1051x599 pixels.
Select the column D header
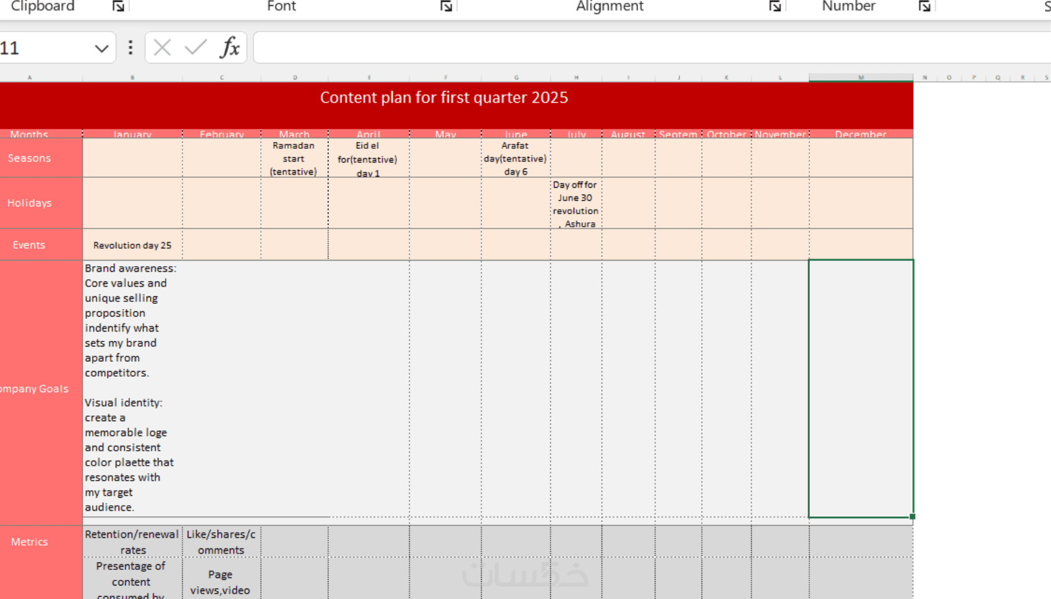[295, 77]
